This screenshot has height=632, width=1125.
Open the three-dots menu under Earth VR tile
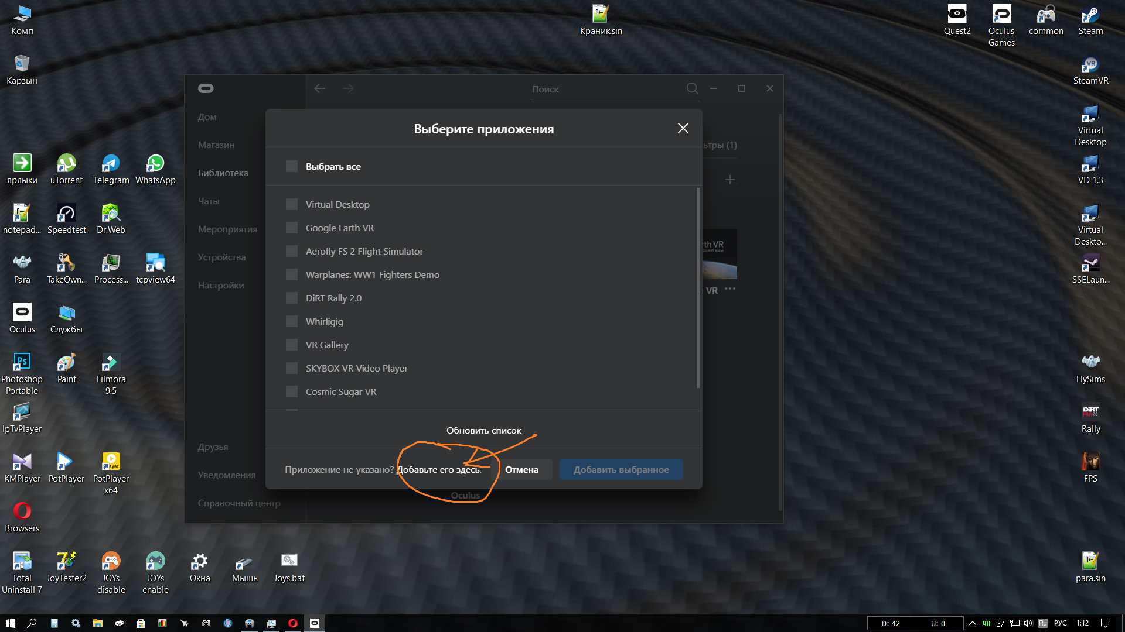pyautogui.click(x=729, y=288)
